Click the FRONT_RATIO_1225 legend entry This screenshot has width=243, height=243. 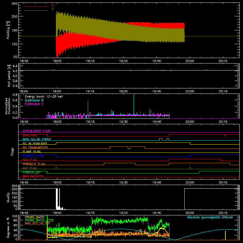tap(39, 220)
